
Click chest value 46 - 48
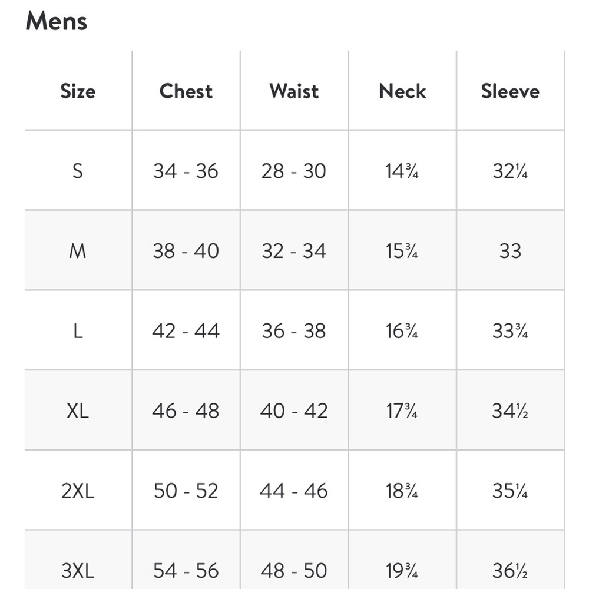pyautogui.click(x=186, y=411)
